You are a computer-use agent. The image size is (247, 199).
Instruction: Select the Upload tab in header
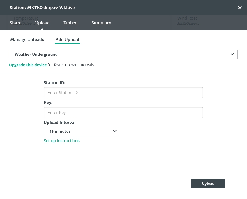[42, 23]
